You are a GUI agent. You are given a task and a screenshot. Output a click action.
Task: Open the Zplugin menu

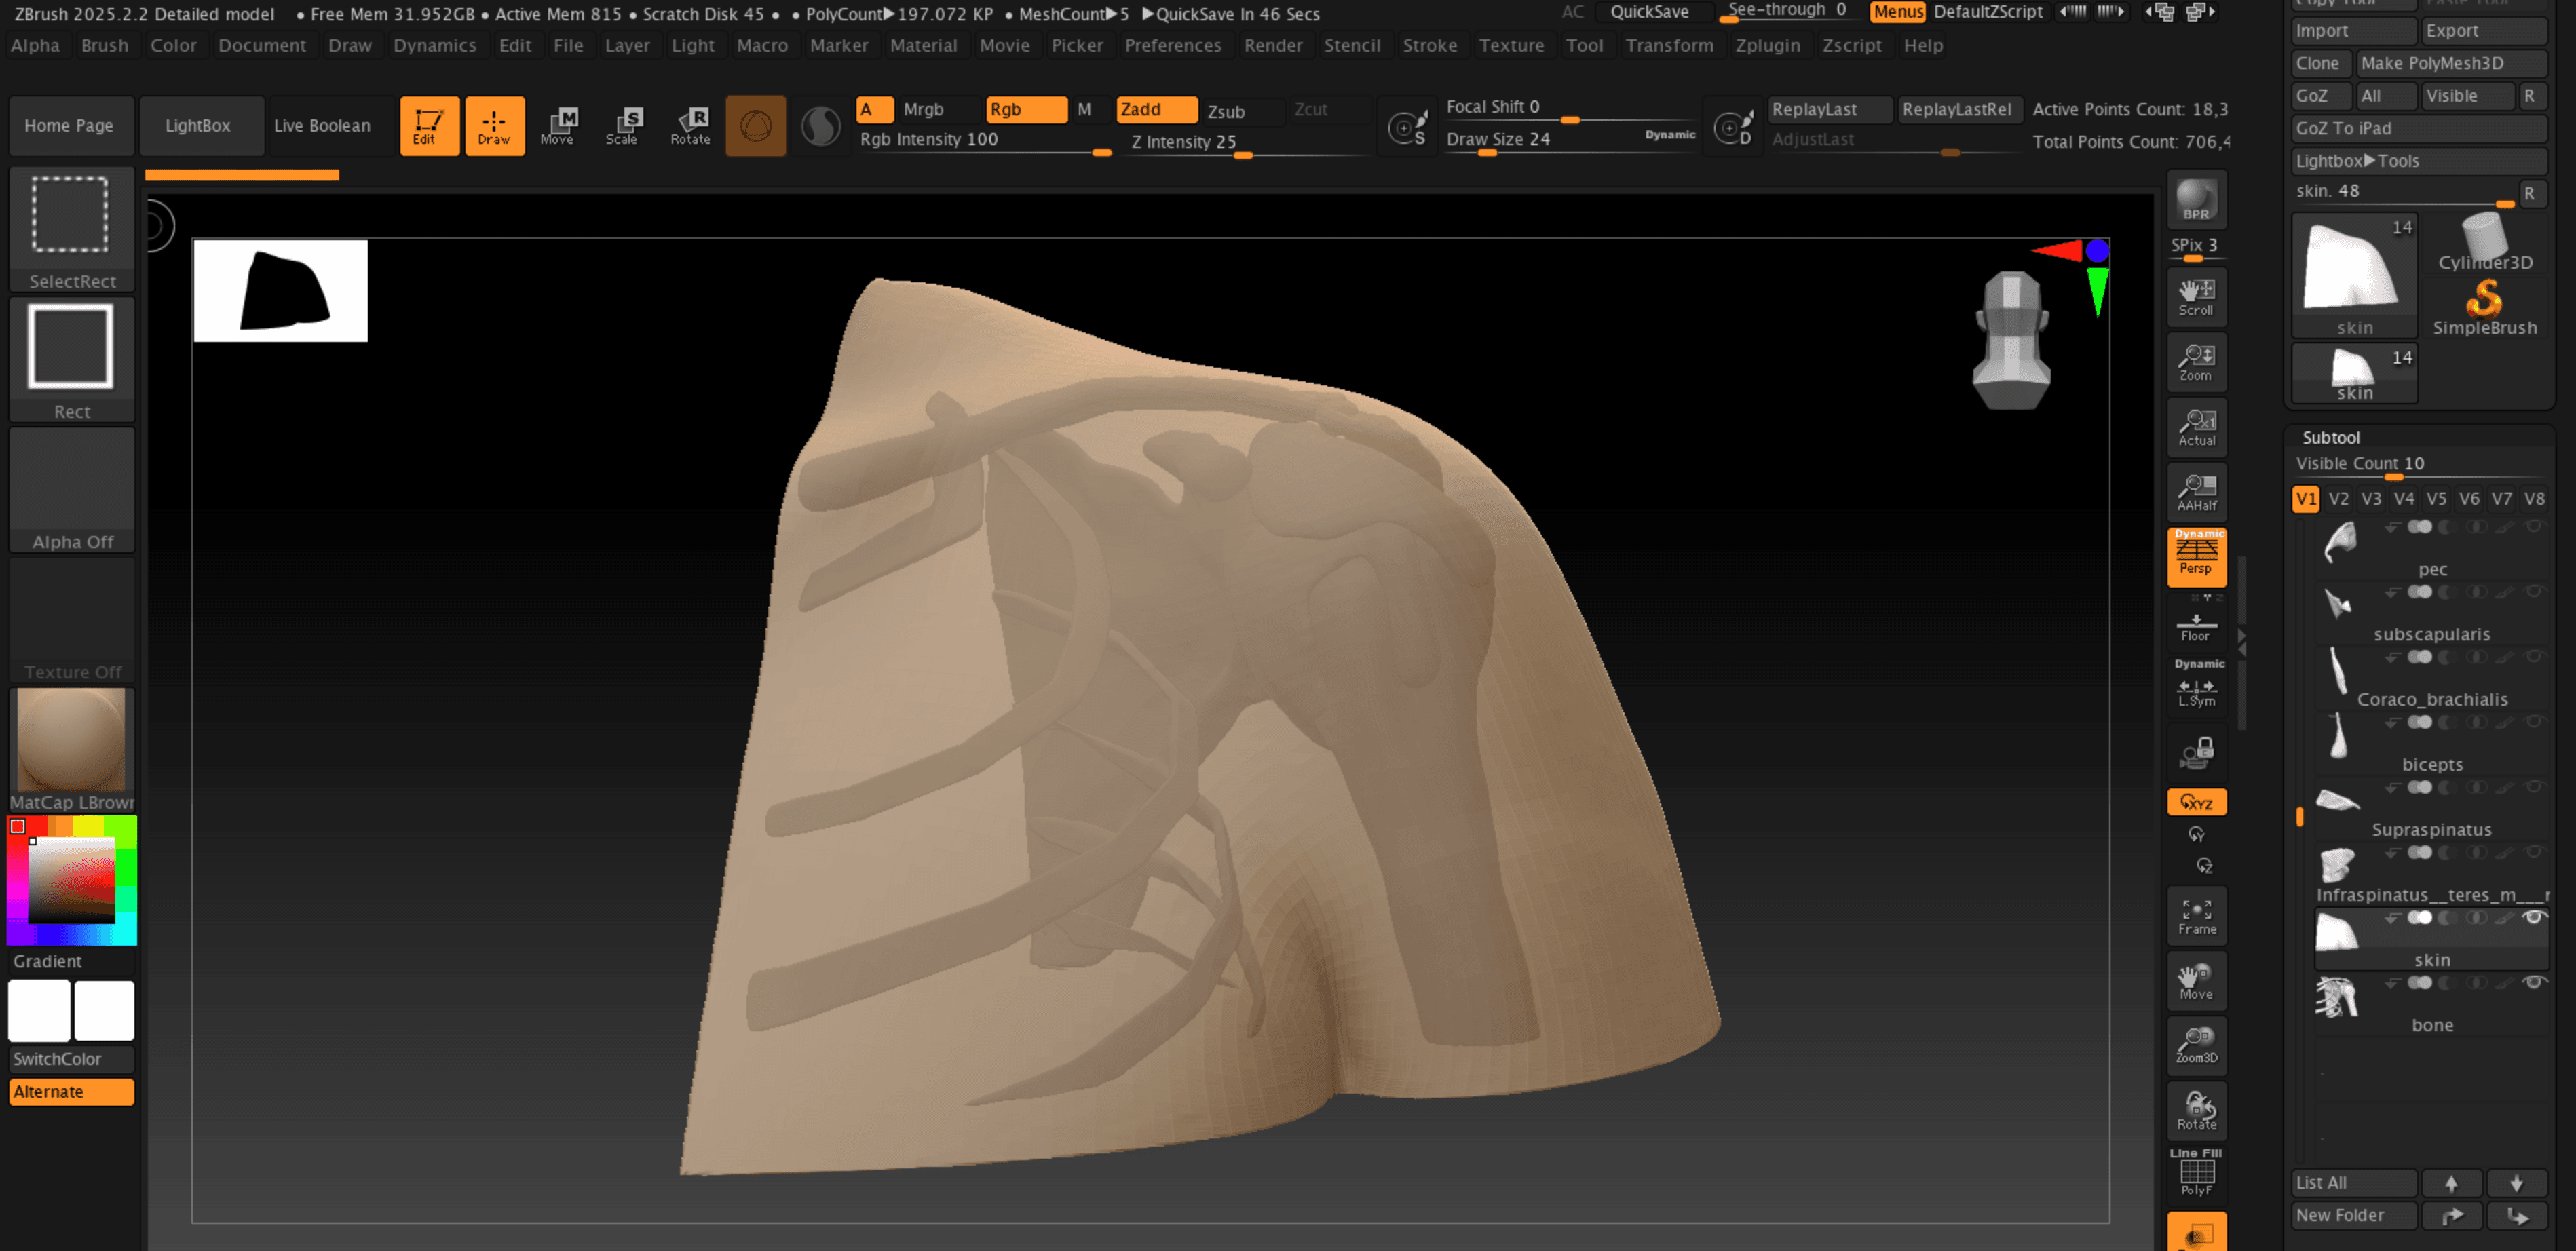click(x=1767, y=45)
